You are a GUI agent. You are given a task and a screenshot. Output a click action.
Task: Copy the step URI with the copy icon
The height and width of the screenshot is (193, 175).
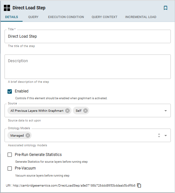[139, 185]
